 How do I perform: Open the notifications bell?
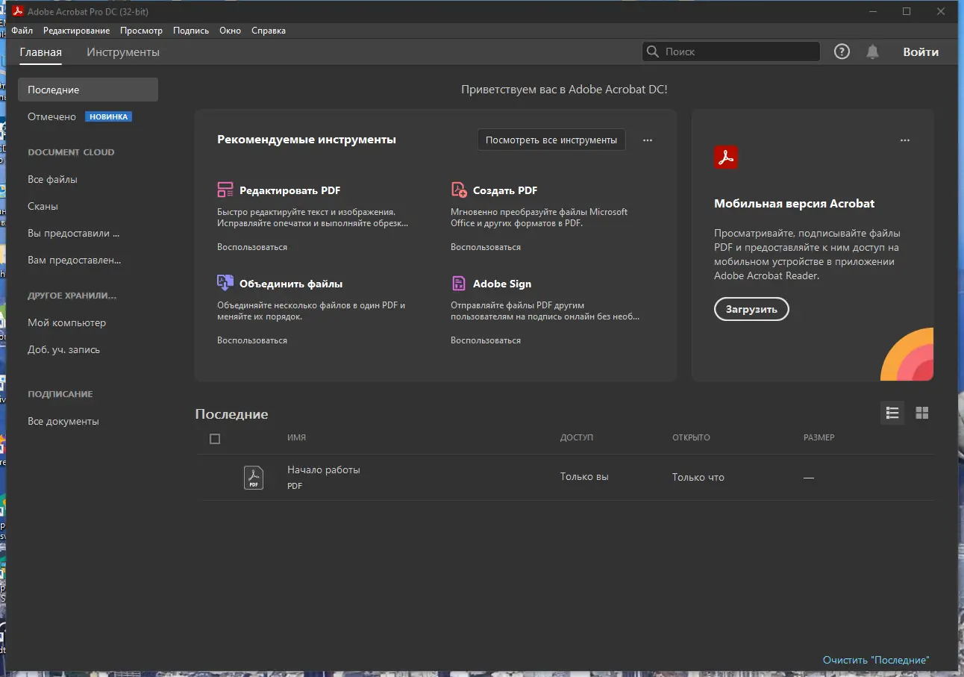coord(872,52)
